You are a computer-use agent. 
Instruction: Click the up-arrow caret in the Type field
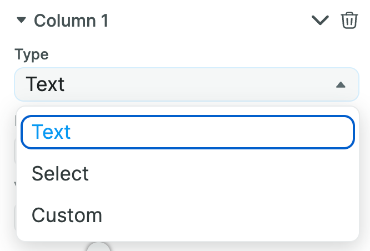tap(341, 85)
